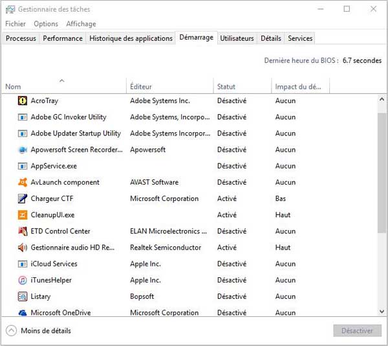This screenshot has height=346, width=388.
Task: Select Gestionnaire audio HD Re... name
Action: [72, 248]
